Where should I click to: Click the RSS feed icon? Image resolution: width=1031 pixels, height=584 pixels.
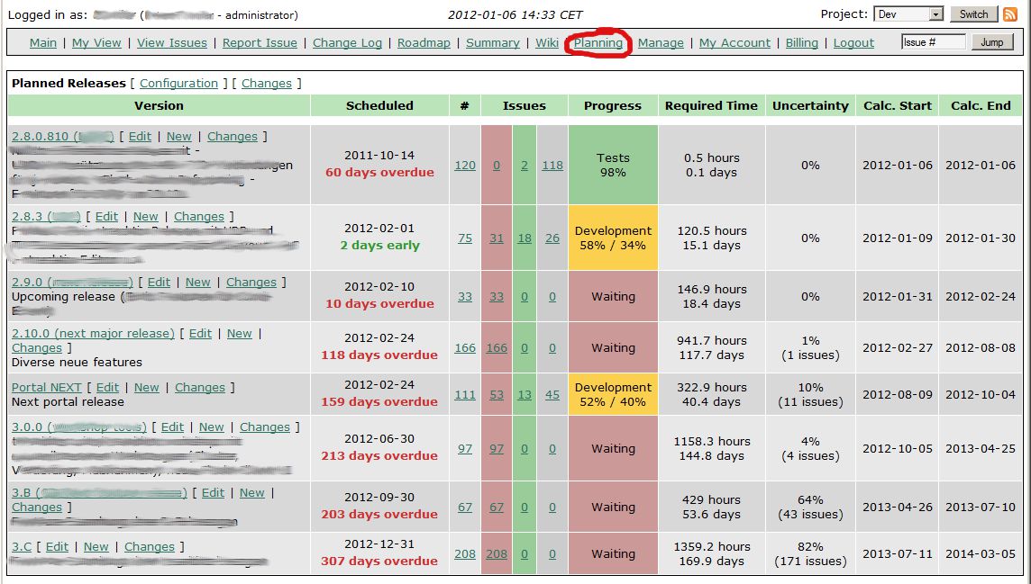click(1010, 14)
